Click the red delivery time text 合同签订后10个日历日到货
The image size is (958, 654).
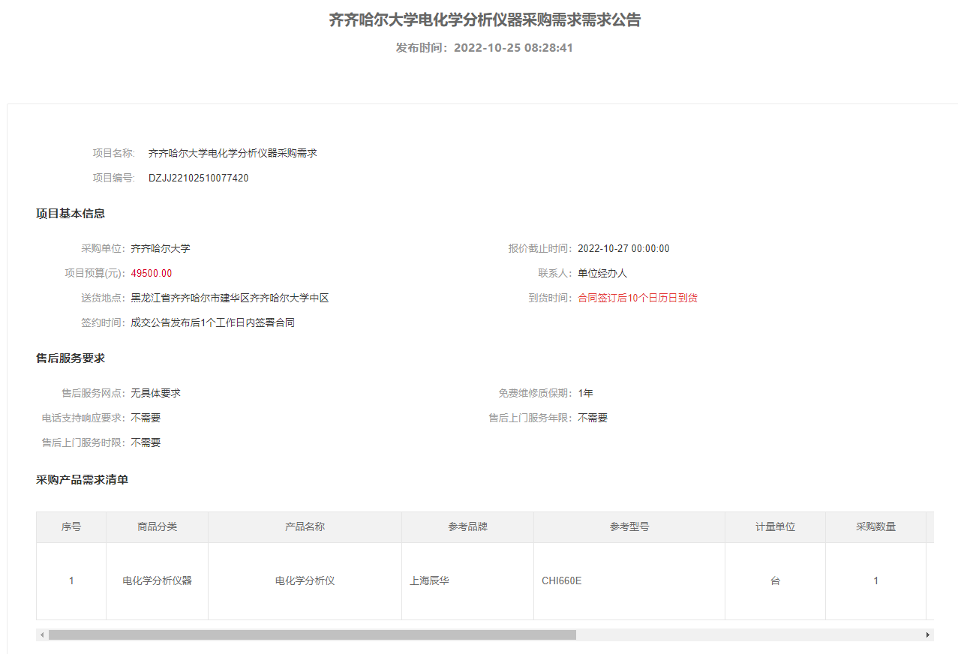(637, 298)
